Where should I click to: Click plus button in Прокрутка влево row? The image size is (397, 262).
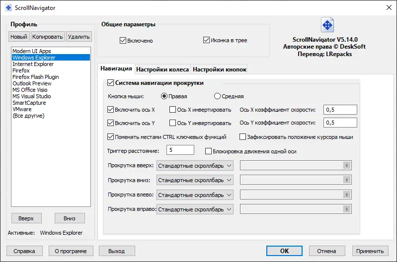click(347, 195)
